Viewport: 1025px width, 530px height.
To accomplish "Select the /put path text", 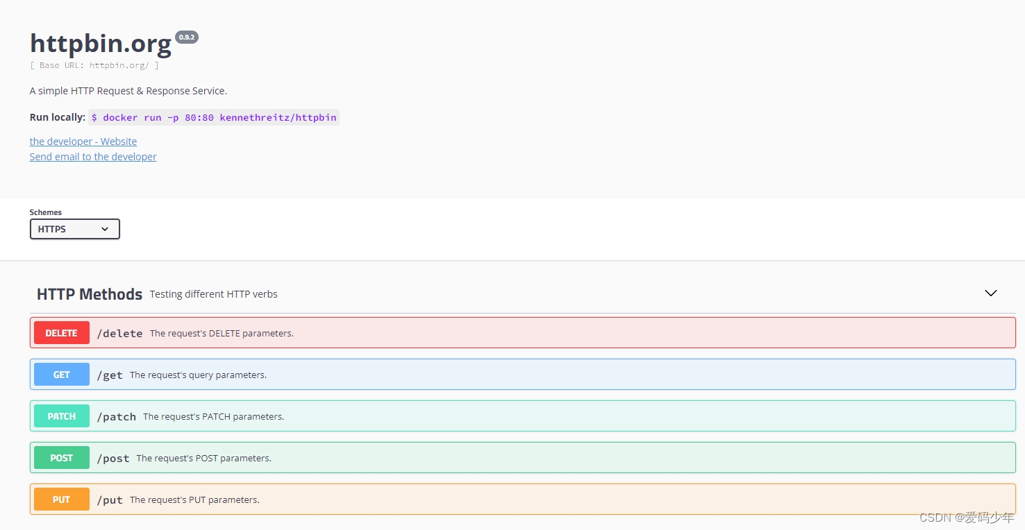I will [x=110, y=500].
